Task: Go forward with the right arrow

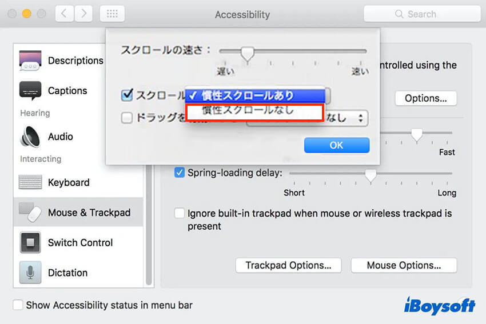Action: 83,14
